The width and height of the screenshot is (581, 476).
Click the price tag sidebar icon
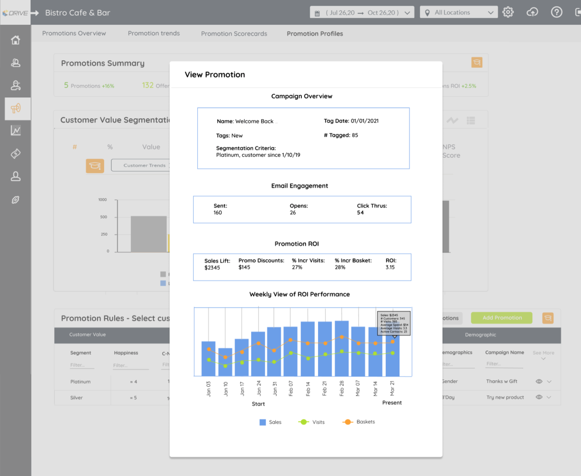(x=16, y=153)
